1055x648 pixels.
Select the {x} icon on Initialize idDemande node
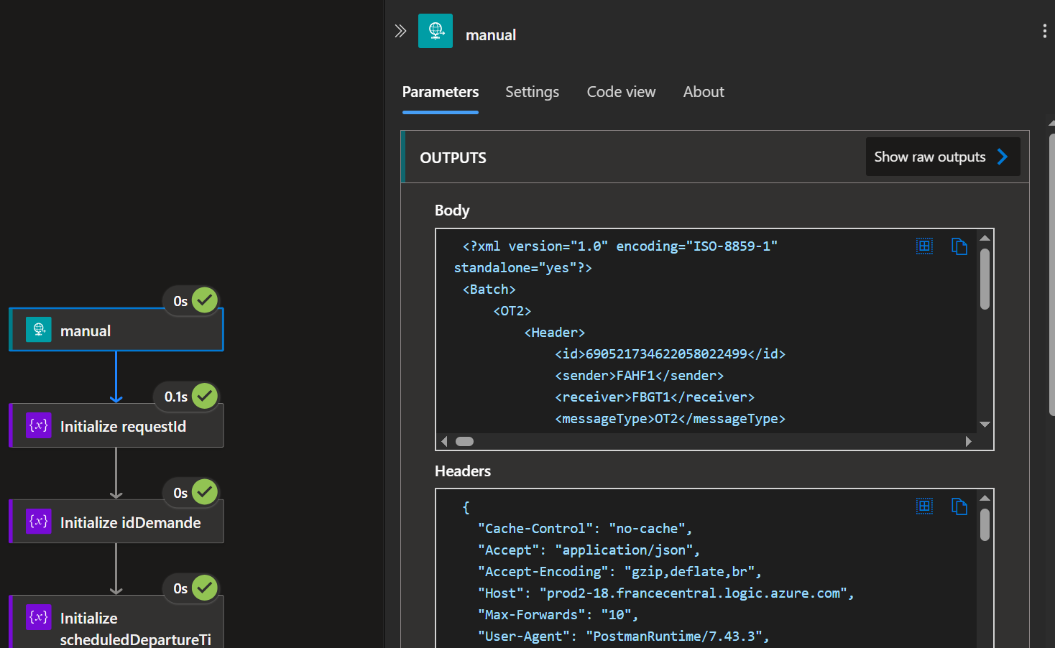click(x=37, y=522)
